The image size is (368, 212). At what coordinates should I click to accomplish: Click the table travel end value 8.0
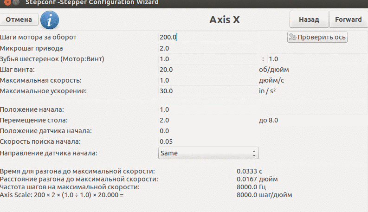click(x=273, y=121)
